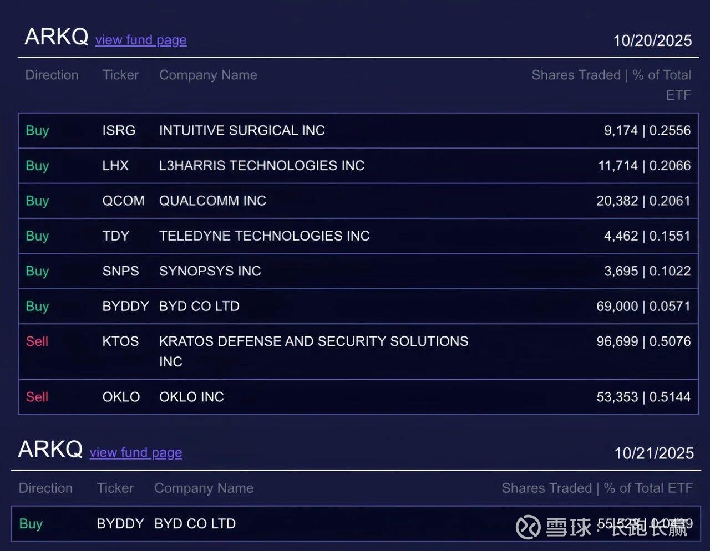
Task: Click the 96,699 | 0.5076 shares value
Action: pos(643,341)
